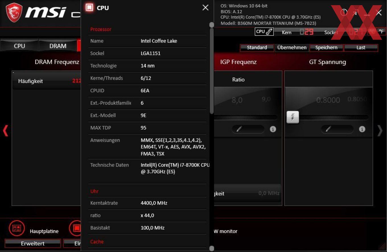Edit the IGP Frequenz ratio with the pencil
The width and height of the screenshot is (387, 252).
pos(248,129)
